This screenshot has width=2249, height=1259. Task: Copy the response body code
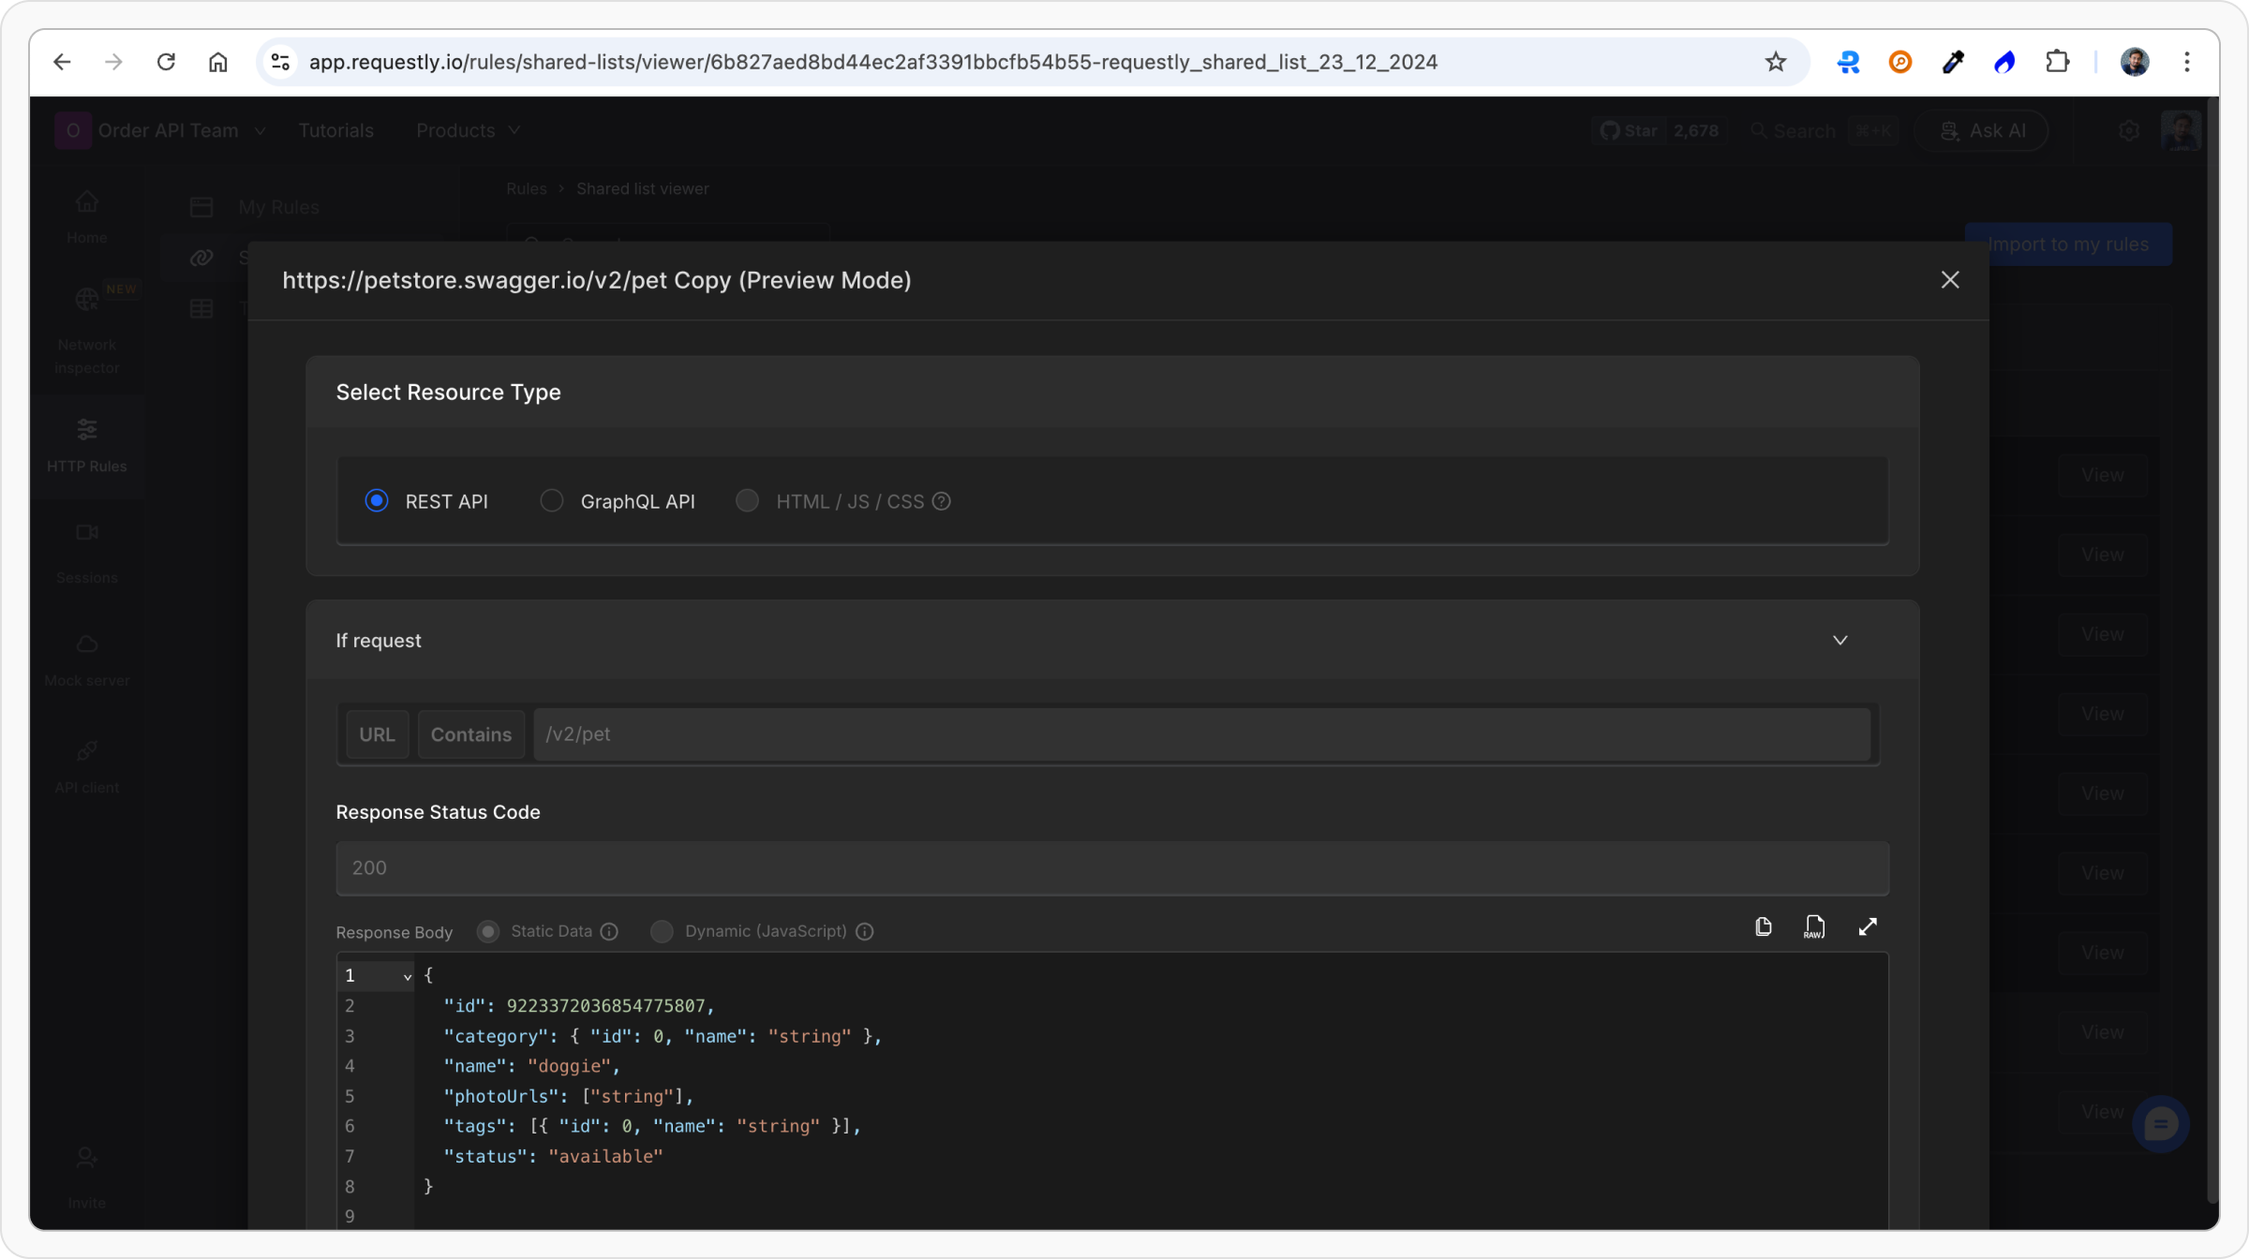1763,926
